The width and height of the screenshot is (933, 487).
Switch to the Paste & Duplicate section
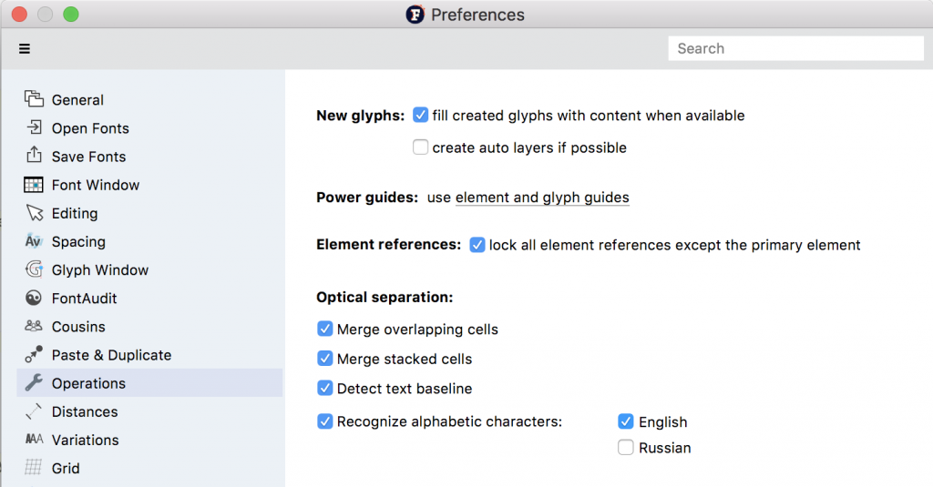pyautogui.click(x=111, y=355)
